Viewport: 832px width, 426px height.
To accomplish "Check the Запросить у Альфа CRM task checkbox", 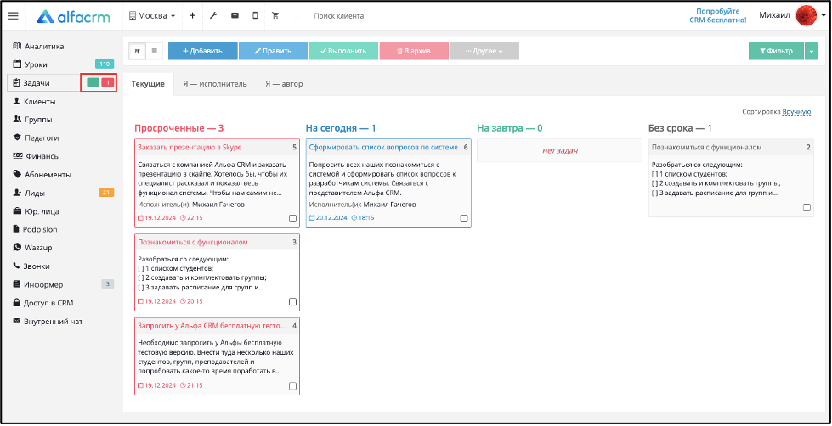I will (x=293, y=386).
